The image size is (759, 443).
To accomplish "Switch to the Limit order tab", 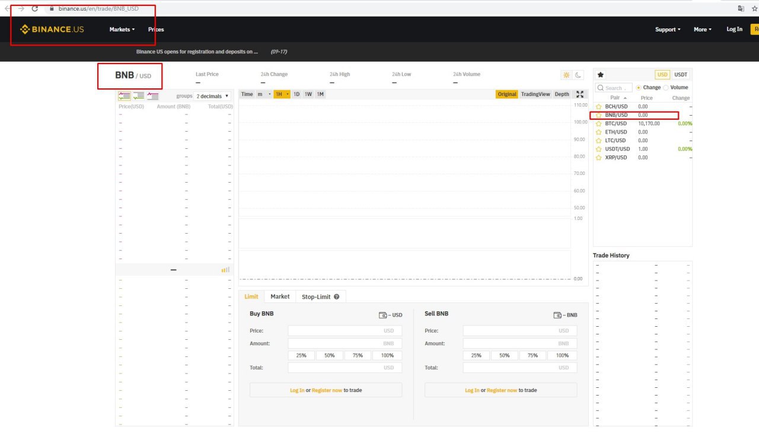I will 251,297.
